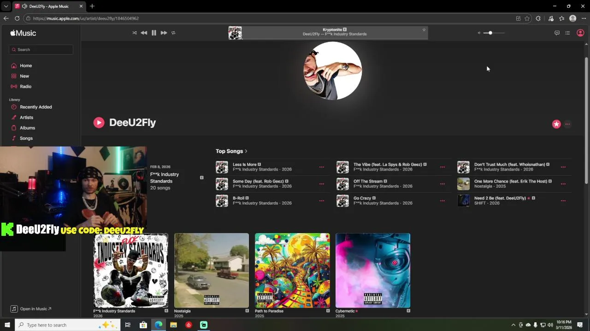Mute the volume speaker icon
Viewport: 590px width, 331px height.
[x=479, y=33]
